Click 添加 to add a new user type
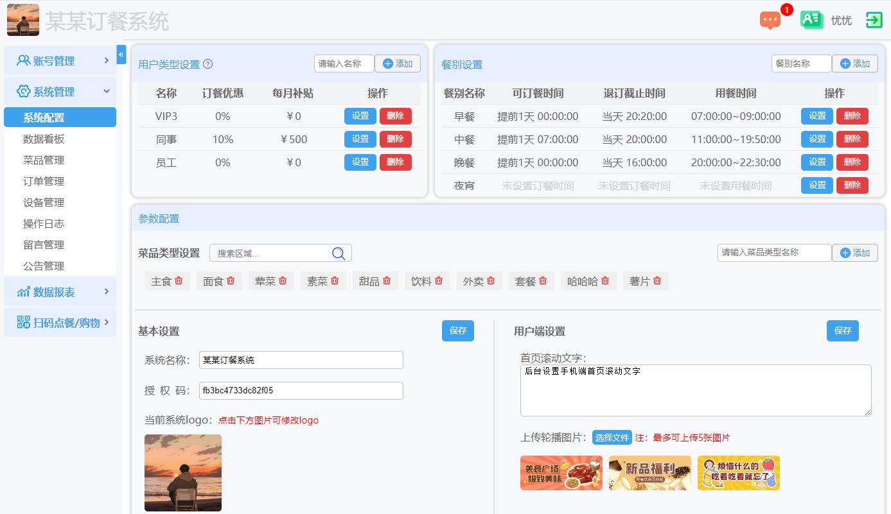Screen dimensions: 891x514 point(397,64)
